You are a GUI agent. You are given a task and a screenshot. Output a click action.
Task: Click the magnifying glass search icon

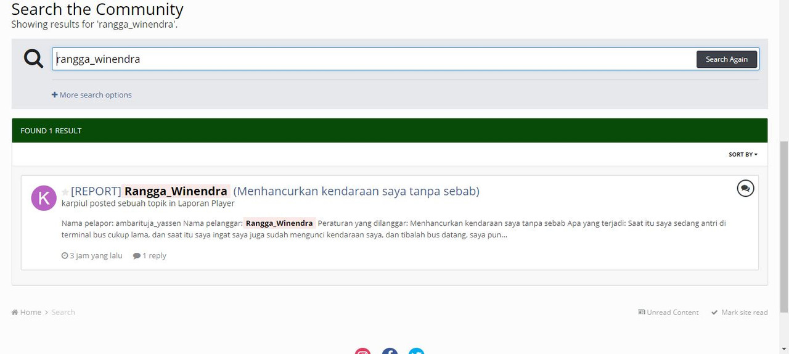pyautogui.click(x=33, y=59)
